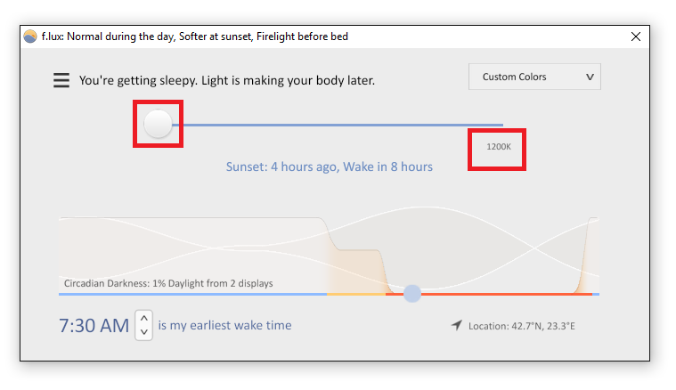
Task: Click the middle of the color temperature track
Action: [x=338, y=125]
